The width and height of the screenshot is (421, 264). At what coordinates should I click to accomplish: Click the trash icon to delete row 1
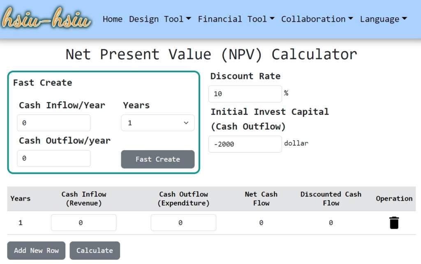coord(394,223)
